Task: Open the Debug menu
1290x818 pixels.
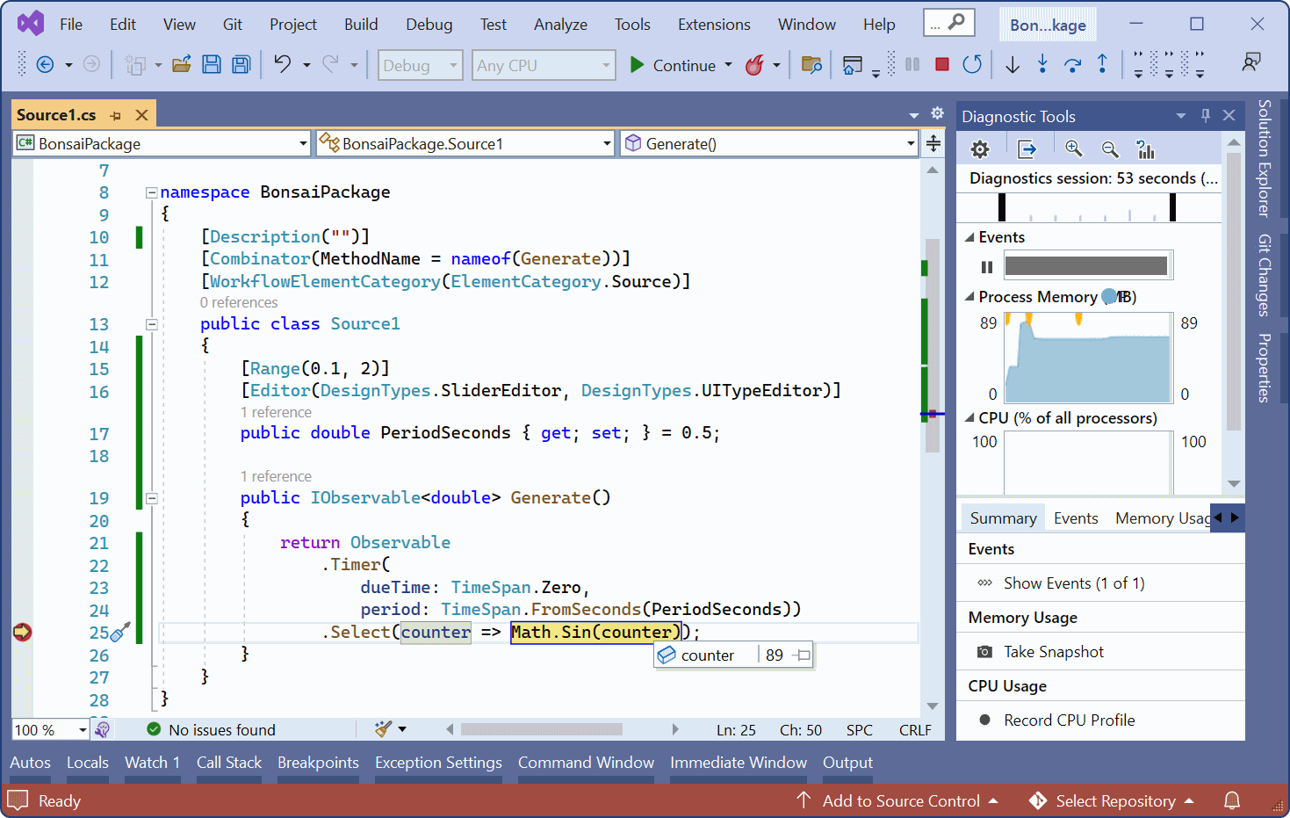Action: [x=429, y=25]
